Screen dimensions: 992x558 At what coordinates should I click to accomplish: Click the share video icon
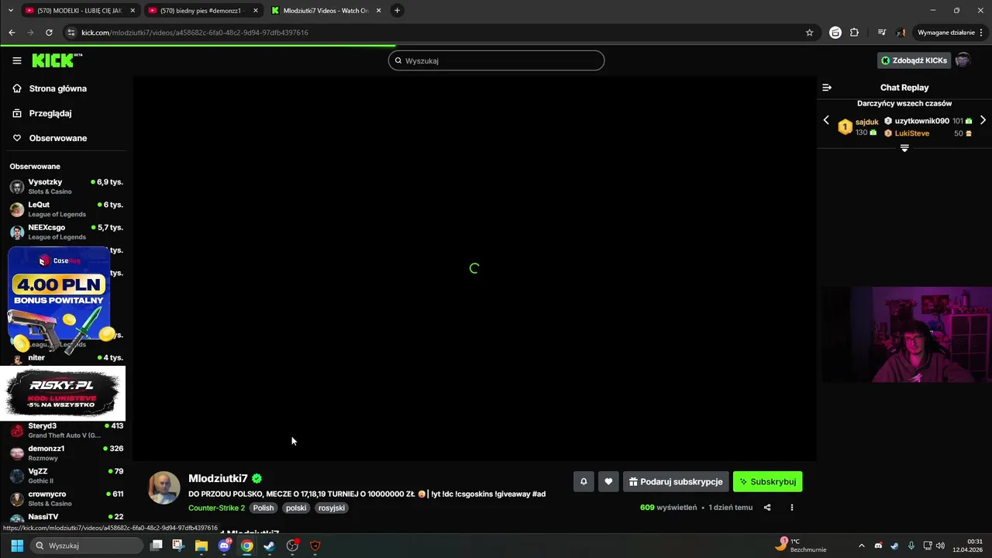point(767,508)
